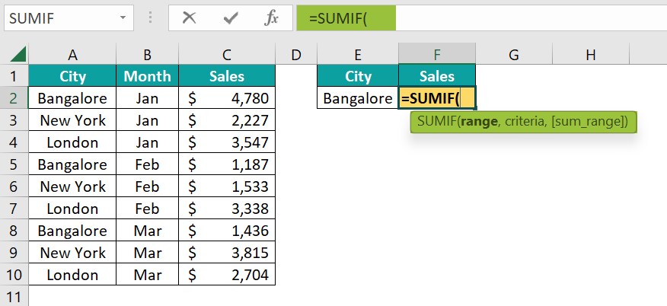Viewport: 667px width, 306px height.
Task: Select column G header
Action: 514,54
